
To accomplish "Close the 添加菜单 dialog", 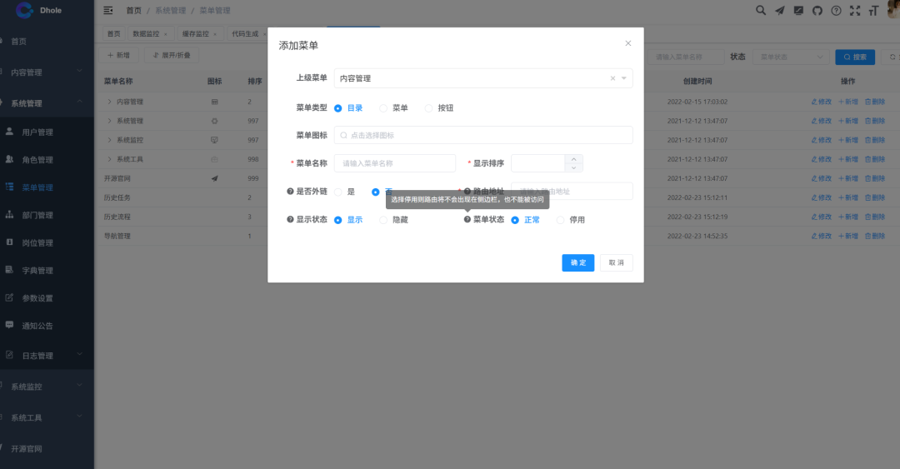I will click(x=628, y=43).
